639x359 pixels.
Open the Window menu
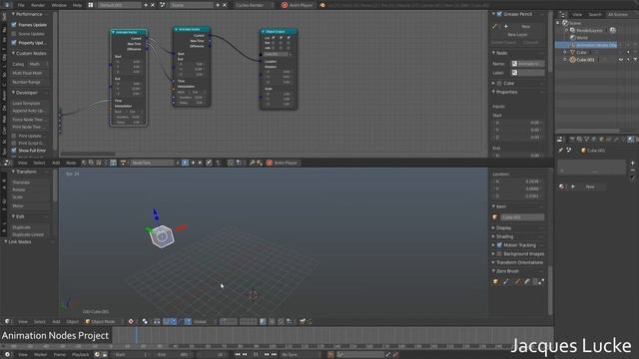[59, 5]
